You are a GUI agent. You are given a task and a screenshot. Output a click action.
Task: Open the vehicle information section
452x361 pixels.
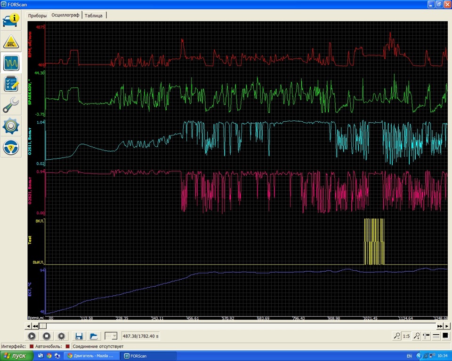pyautogui.click(x=11, y=21)
